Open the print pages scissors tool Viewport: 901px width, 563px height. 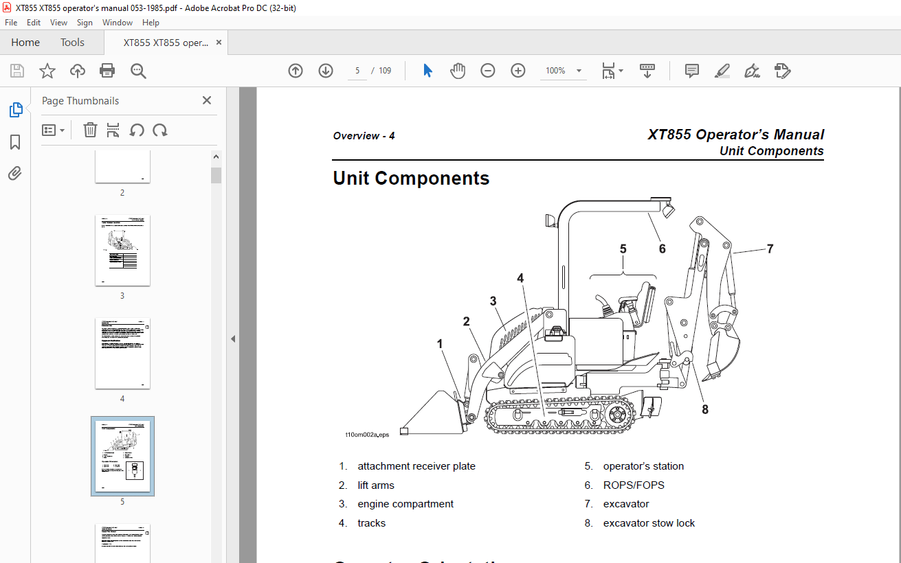tap(113, 130)
